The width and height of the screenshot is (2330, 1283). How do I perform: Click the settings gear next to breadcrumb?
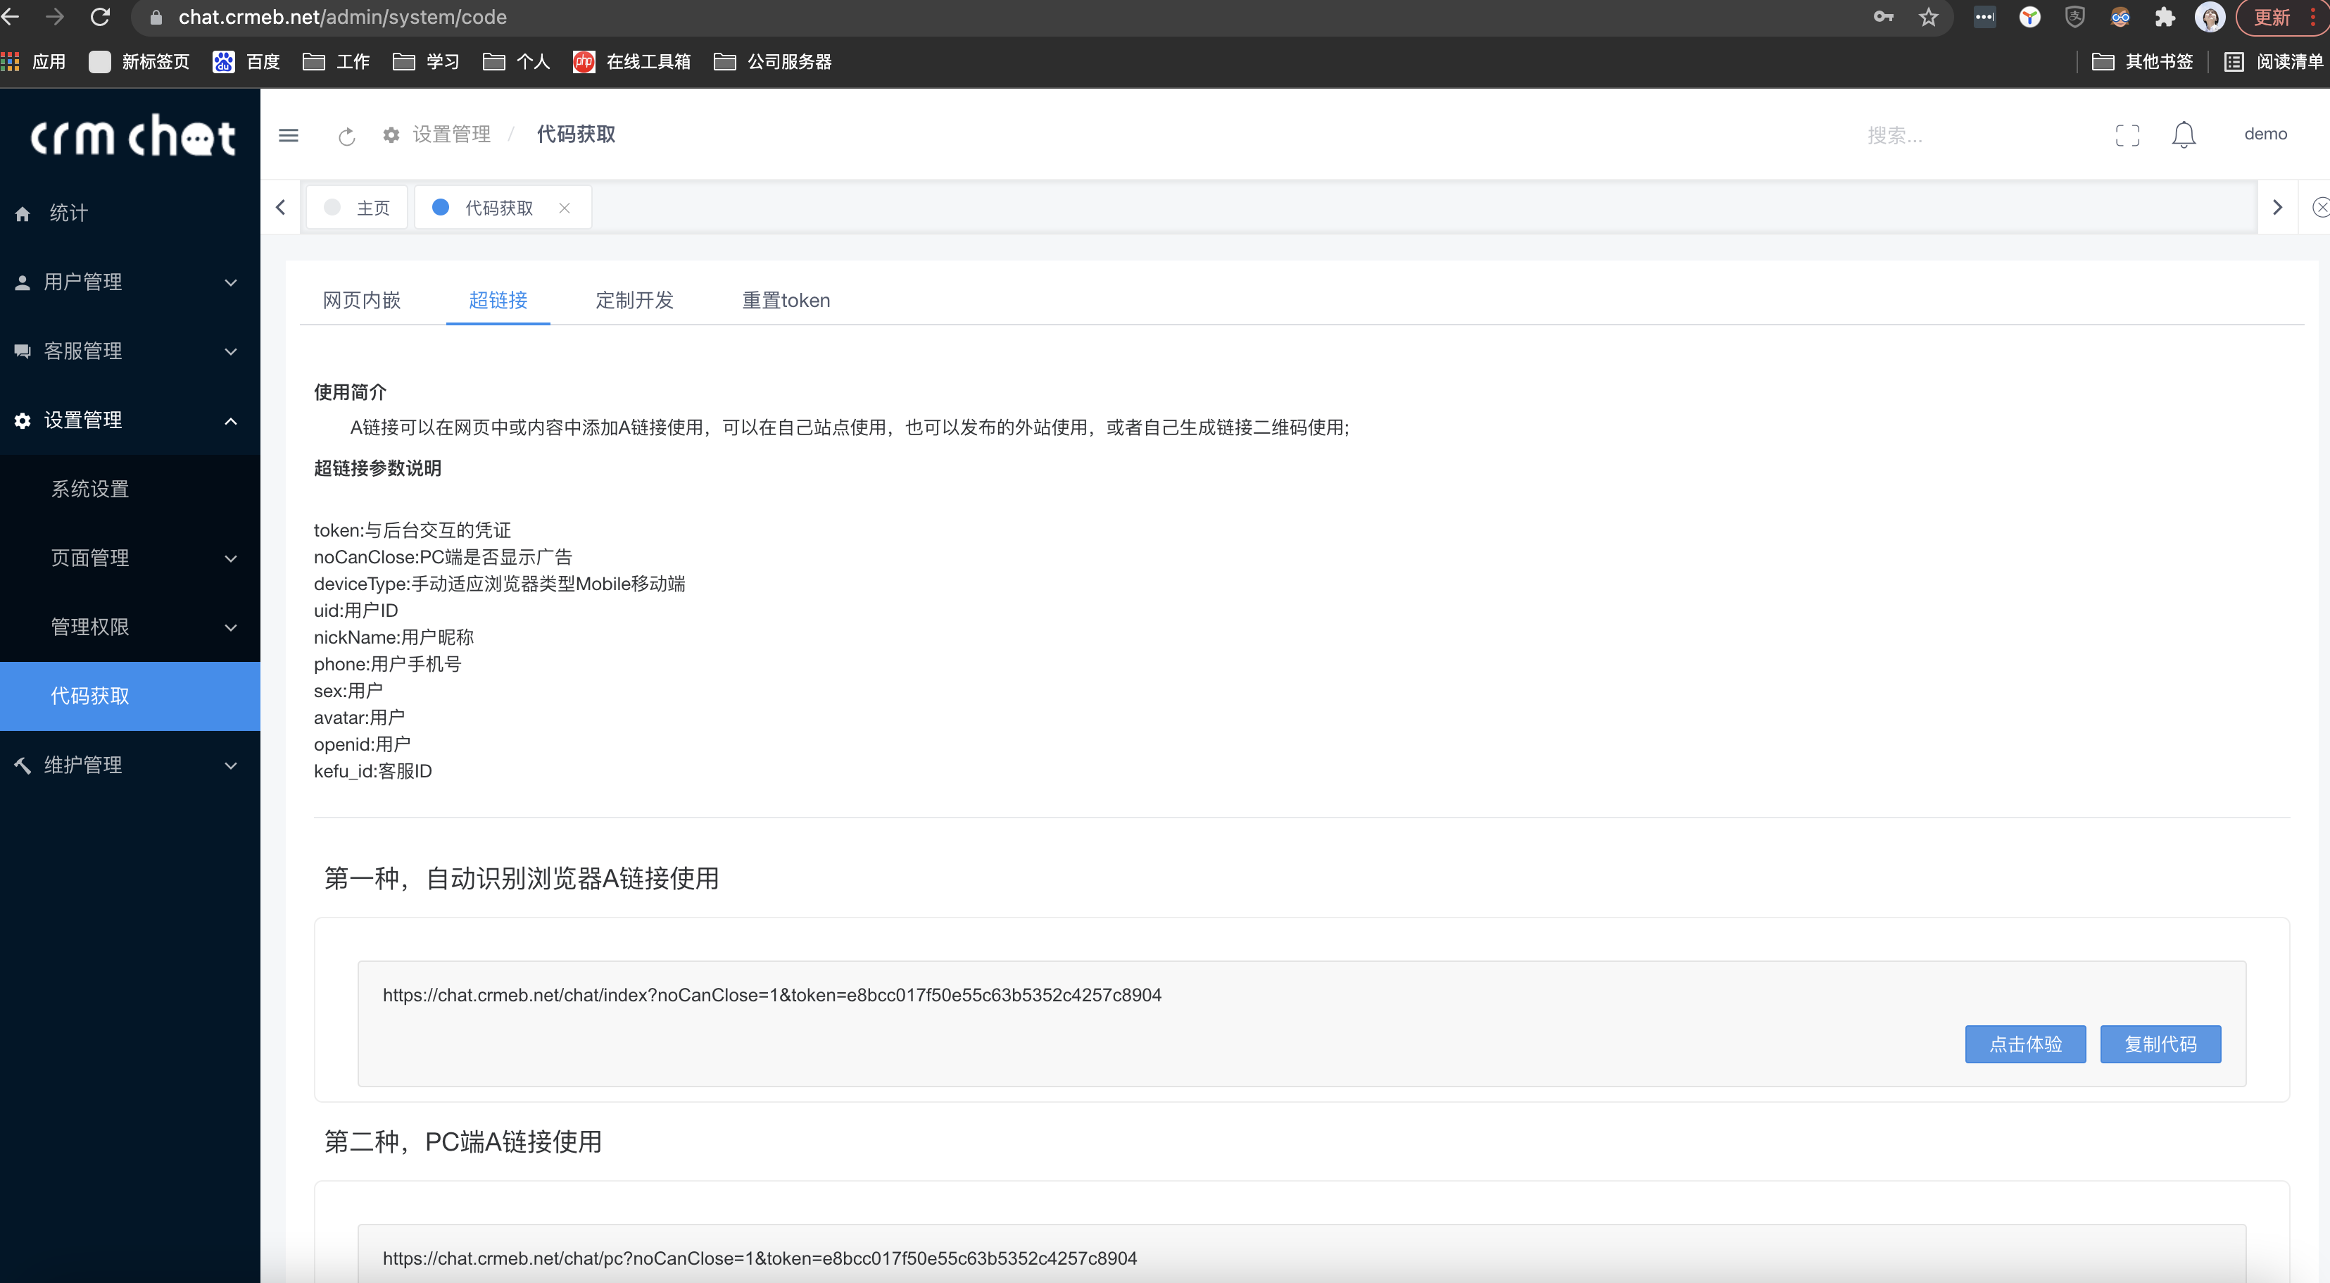pyautogui.click(x=391, y=134)
